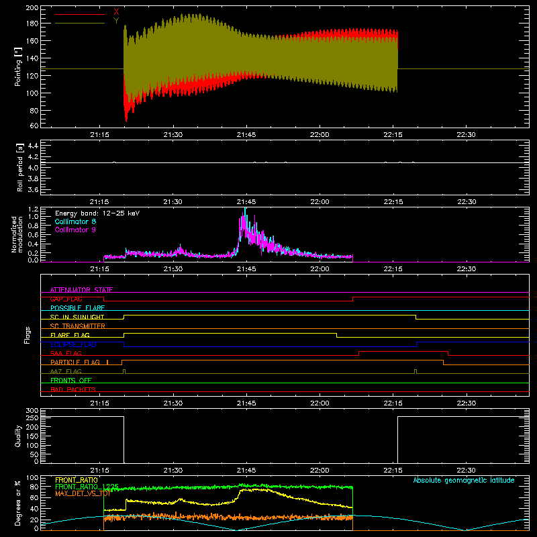Click the 21:15 tick under Pointing plot
Image resolution: width=537 pixels, height=537 pixels.
[x=99, y=135]
